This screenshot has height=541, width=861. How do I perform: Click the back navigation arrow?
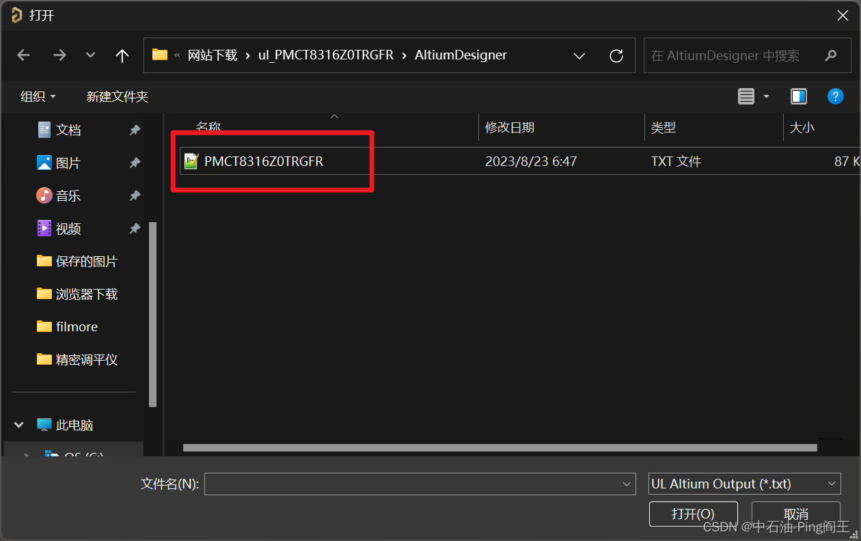[x=23, y=55]
